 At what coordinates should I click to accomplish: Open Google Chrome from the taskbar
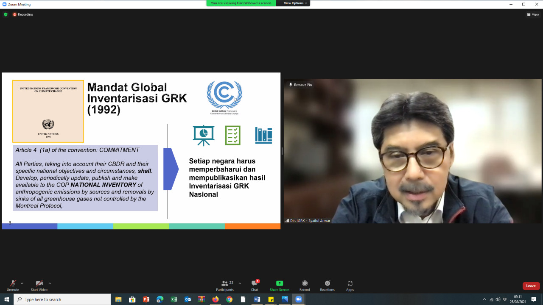[x=230, y=299]
